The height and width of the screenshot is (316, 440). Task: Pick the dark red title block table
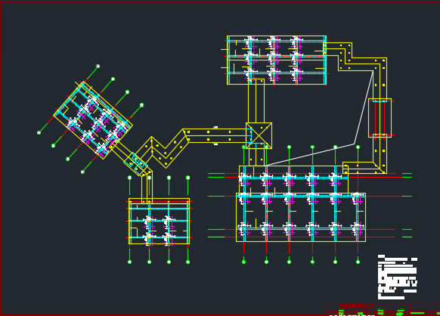point(383,309)
